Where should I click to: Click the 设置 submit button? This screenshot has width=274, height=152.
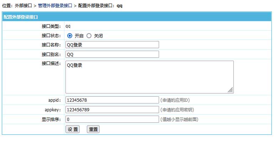73,129
